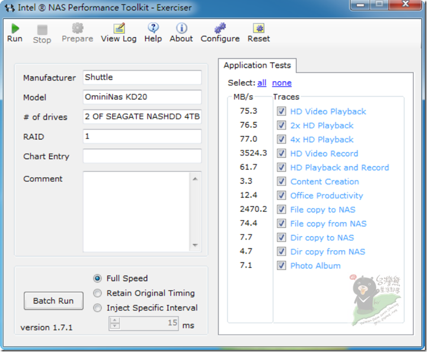
Task: Click the Reset toolbar icon
Action: click(259, 28)
